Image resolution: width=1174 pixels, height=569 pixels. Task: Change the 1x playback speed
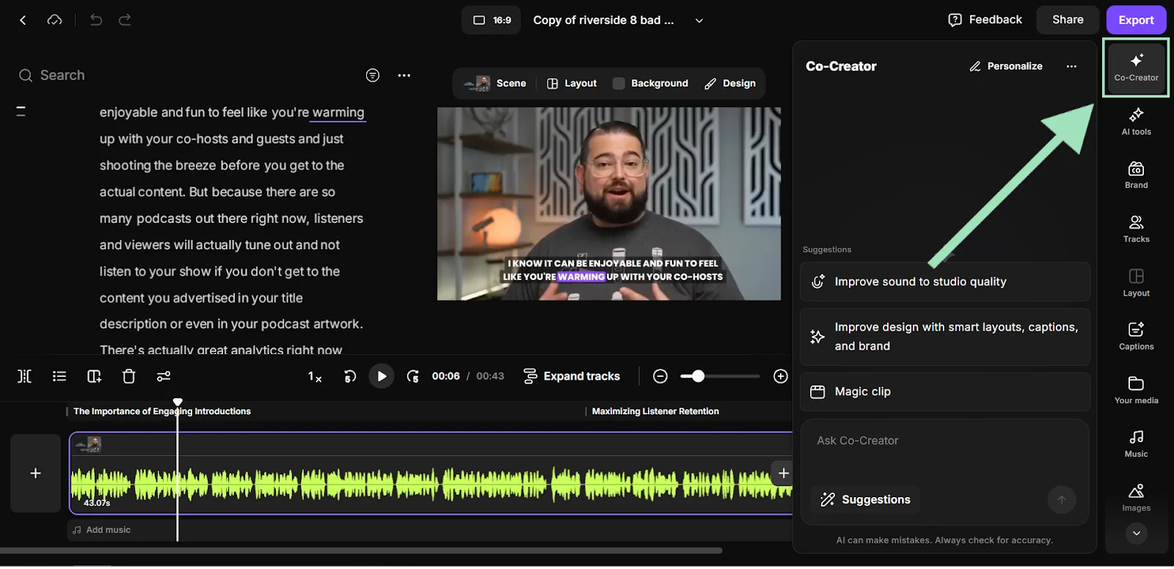(x=315, y=376)
